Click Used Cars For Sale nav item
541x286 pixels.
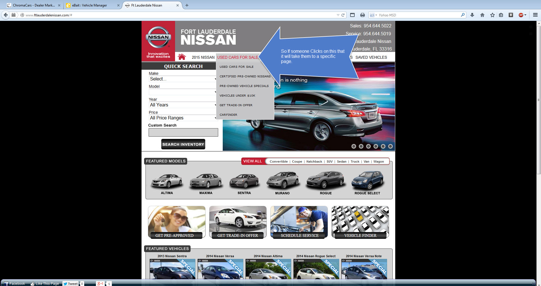tap(238, 57)
